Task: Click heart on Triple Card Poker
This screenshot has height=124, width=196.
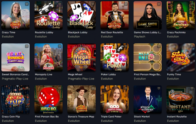Action: click(x=126, y=88)
